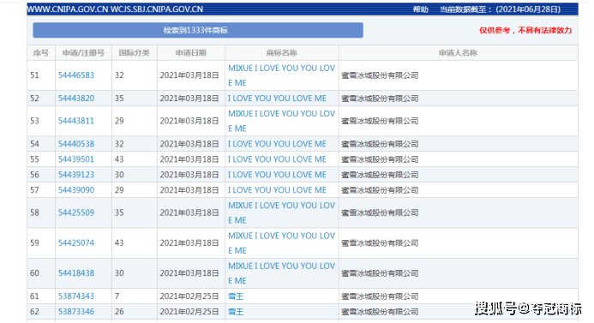Select applicant name in row 55
The image size is (594, 323).
[x=380, y=159]
